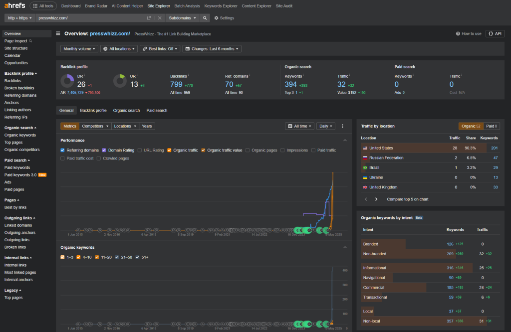Click Page inspect search icon
Image resolution: width=511 pixels, height=332 pixels.
[x=30, y=41]
